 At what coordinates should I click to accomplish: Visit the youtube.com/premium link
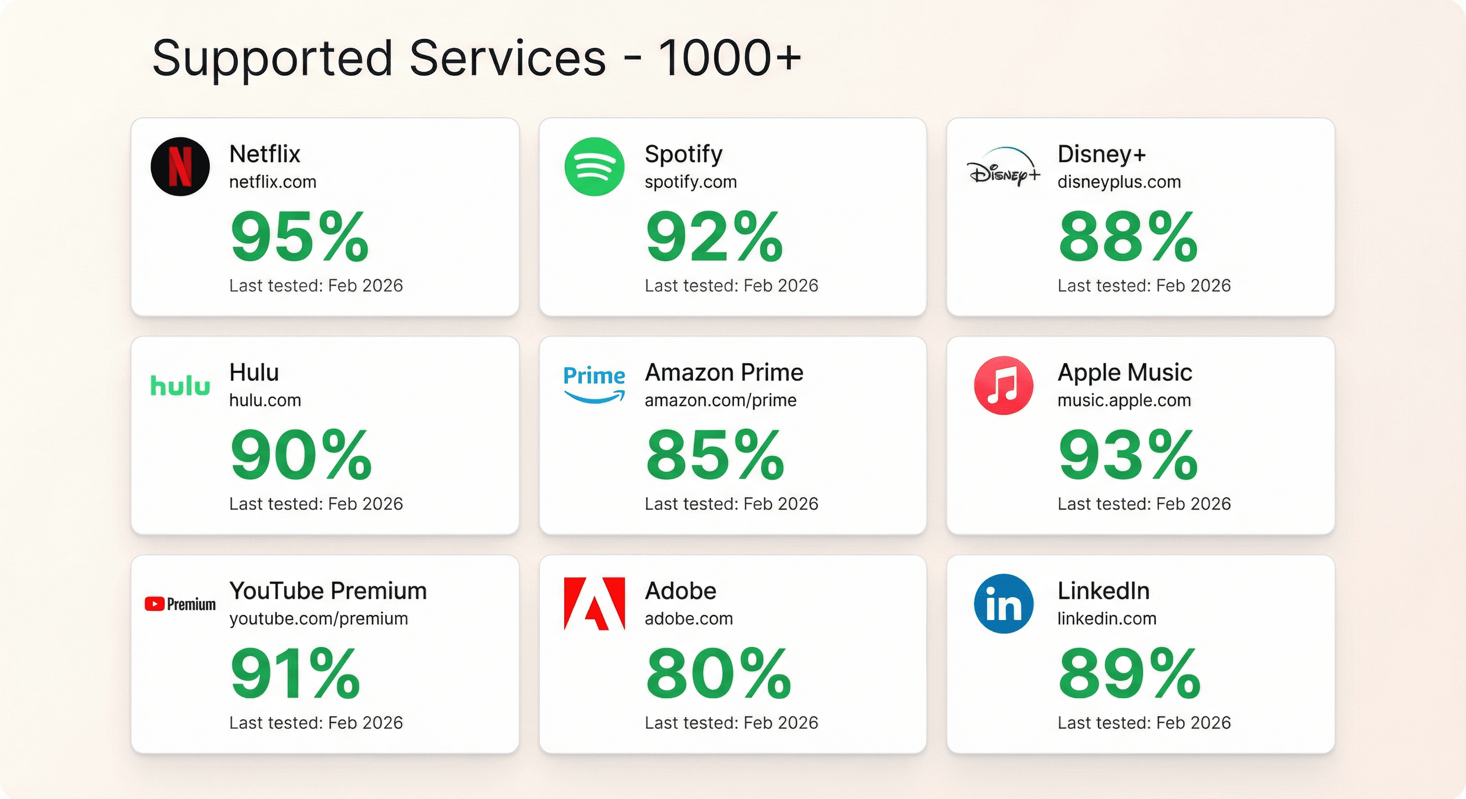(319, 618)
